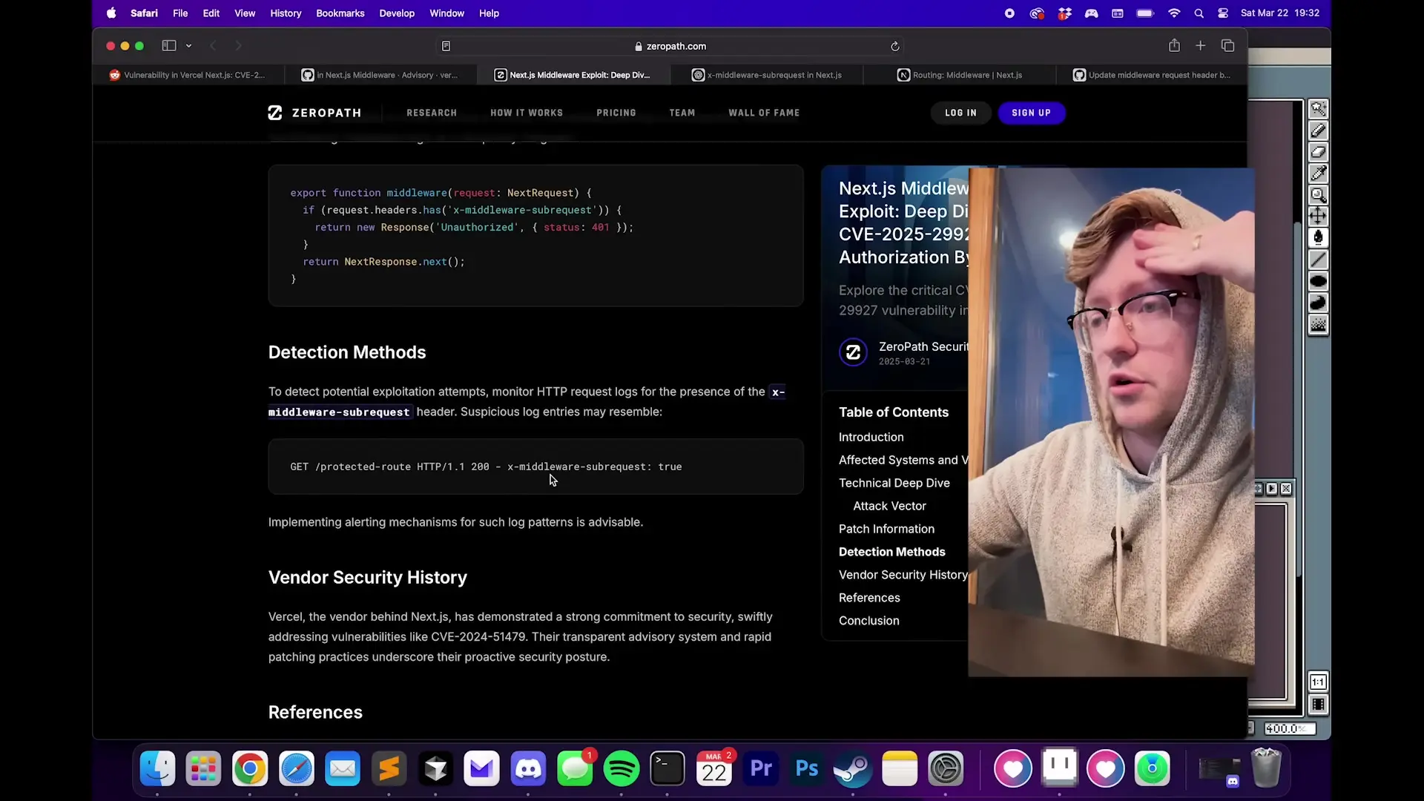Viewport: 1424px width, 801px height.
Task: Click the game controller icon in menu bar
Action: [x=1091, y=13]
